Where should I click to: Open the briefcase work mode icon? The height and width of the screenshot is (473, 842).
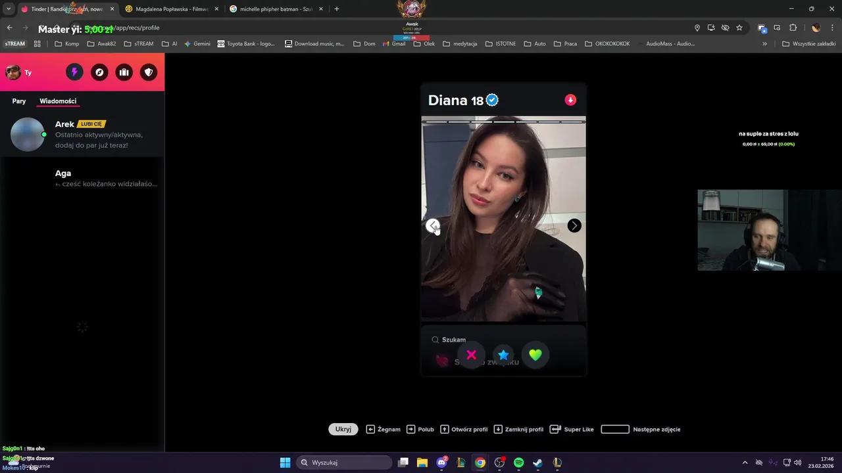pyautogui.click(x=124, y=72)
